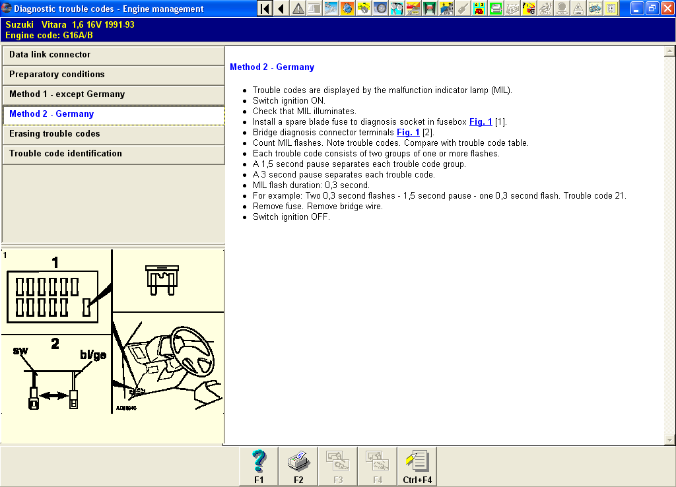The height and width of the screenshot is (487, 676).
Task: Click the 'Check that MIL illuminates.' line
Action: 304,111
